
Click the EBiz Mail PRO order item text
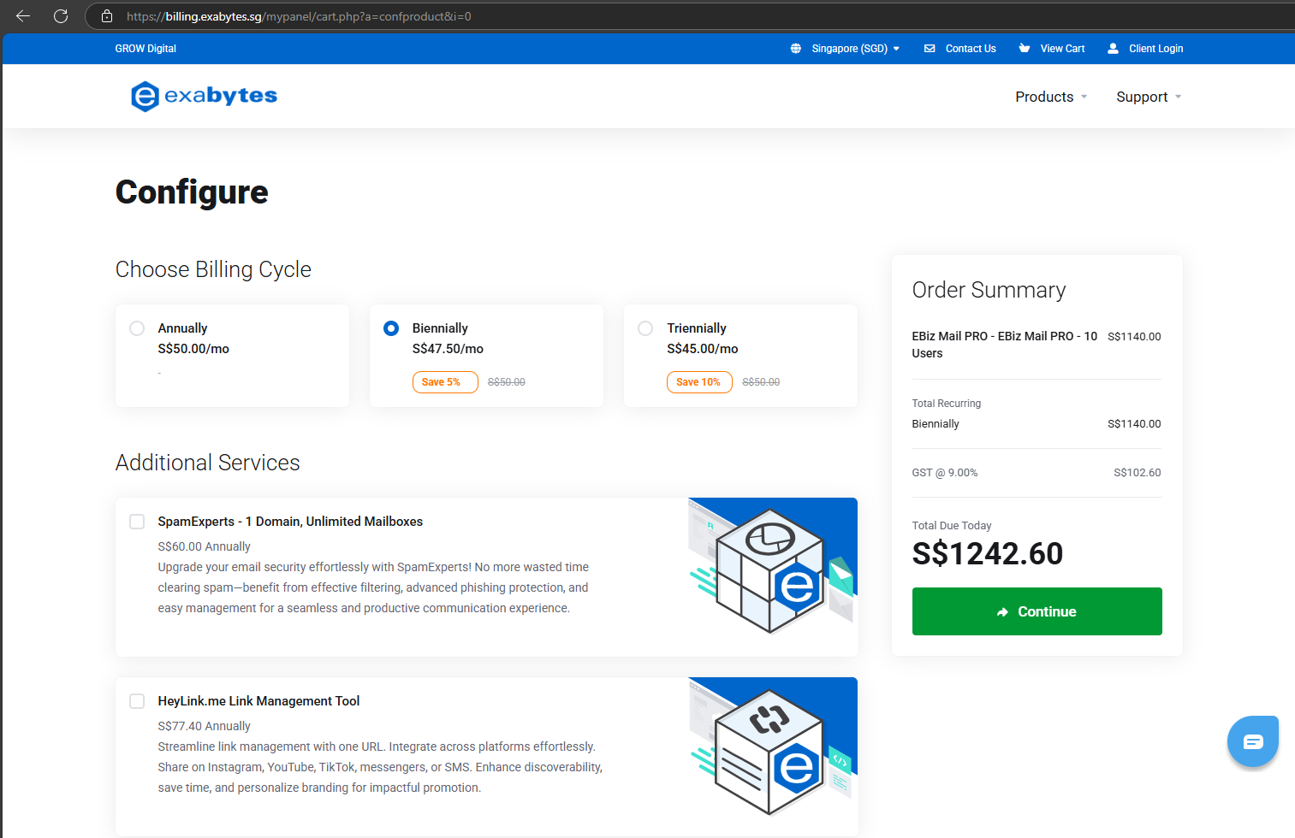1005,345
